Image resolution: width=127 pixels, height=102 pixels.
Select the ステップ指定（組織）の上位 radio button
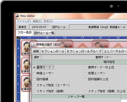86,91
